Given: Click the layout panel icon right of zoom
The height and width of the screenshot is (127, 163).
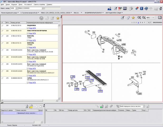Looking at the screenshot, I should point(160,17).
